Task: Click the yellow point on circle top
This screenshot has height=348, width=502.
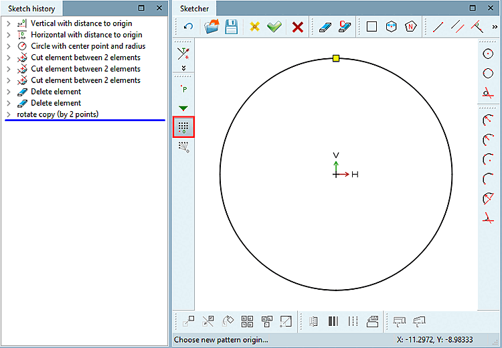Action: tap(336, 58)
